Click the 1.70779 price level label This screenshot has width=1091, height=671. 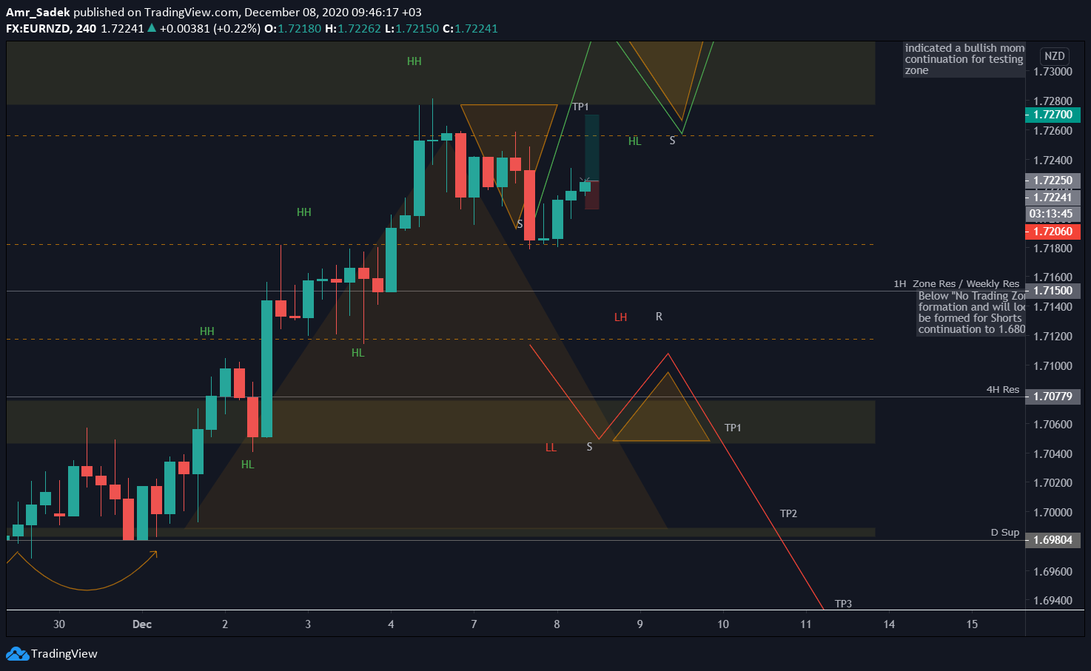[x=1053, y=397]
